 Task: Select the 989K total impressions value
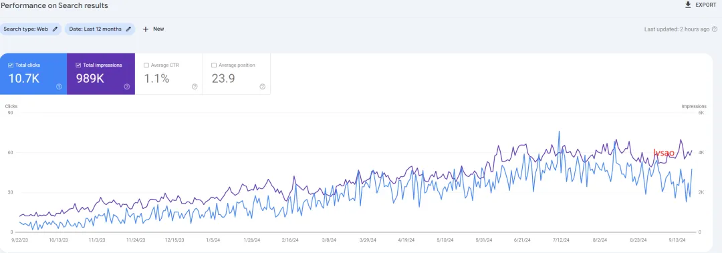[90, 79]
